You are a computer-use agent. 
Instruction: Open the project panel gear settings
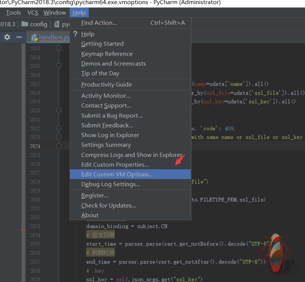pyautogui.click(x=7, y=37)
